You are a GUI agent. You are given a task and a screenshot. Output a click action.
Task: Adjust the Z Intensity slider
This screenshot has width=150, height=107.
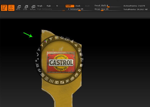[x=79, y=9]
